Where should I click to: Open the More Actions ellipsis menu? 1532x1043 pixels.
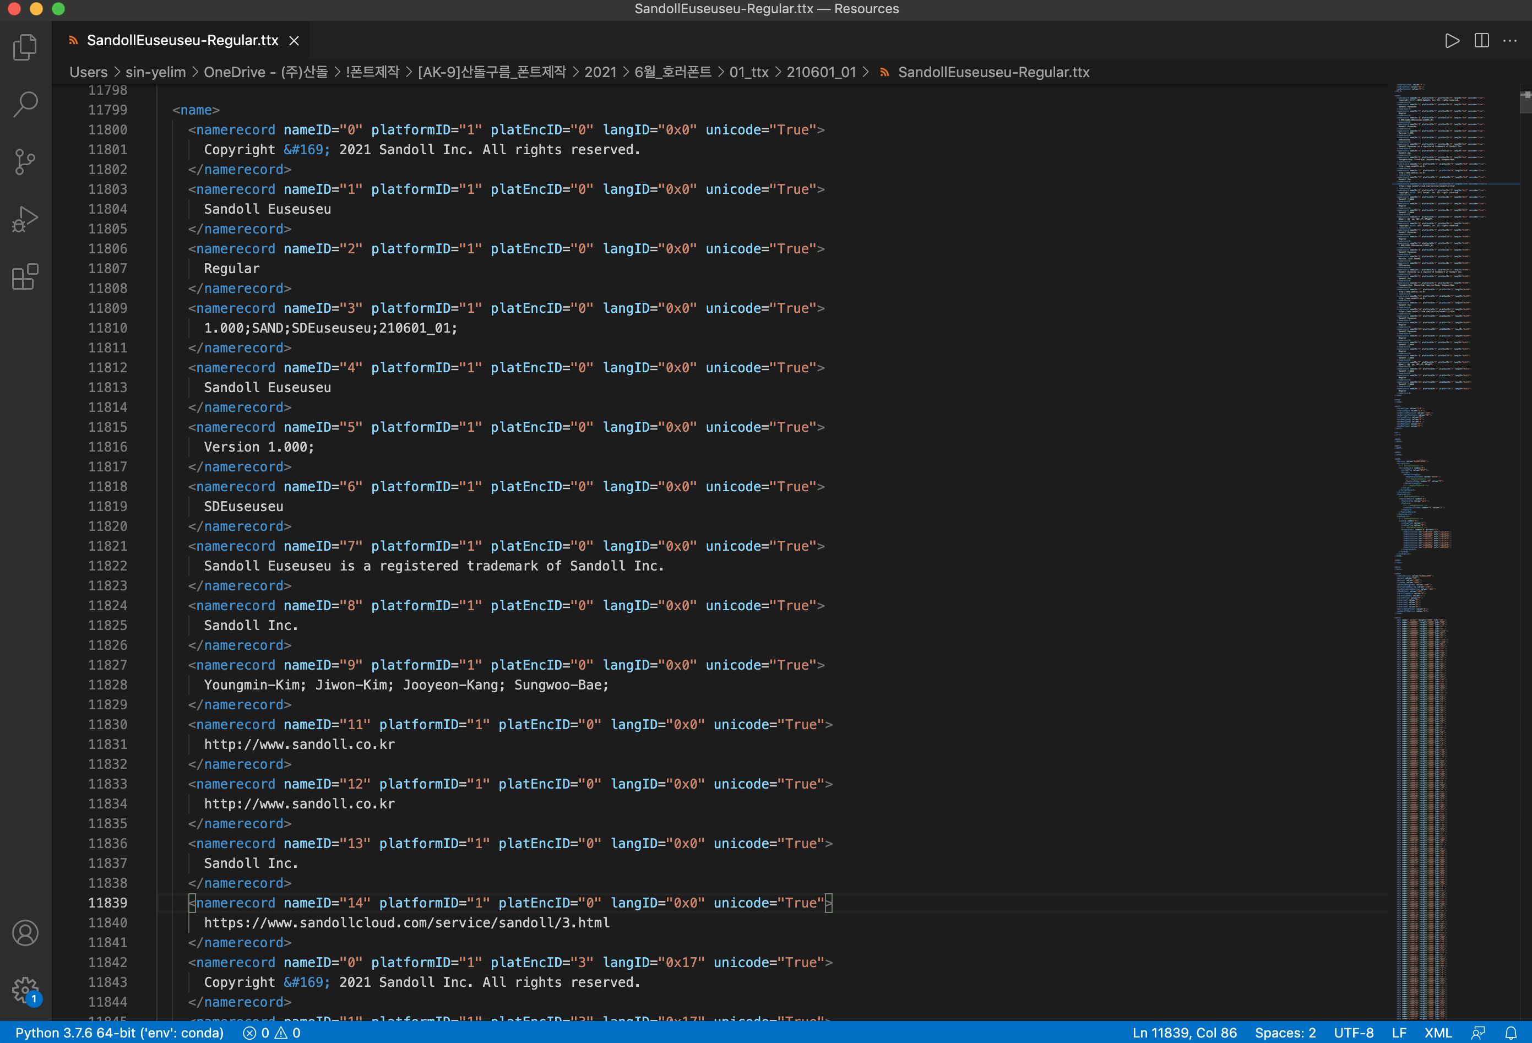click(x=1509, y=41)
